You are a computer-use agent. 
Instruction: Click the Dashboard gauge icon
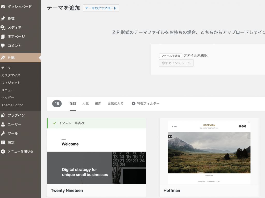[3, 6]
